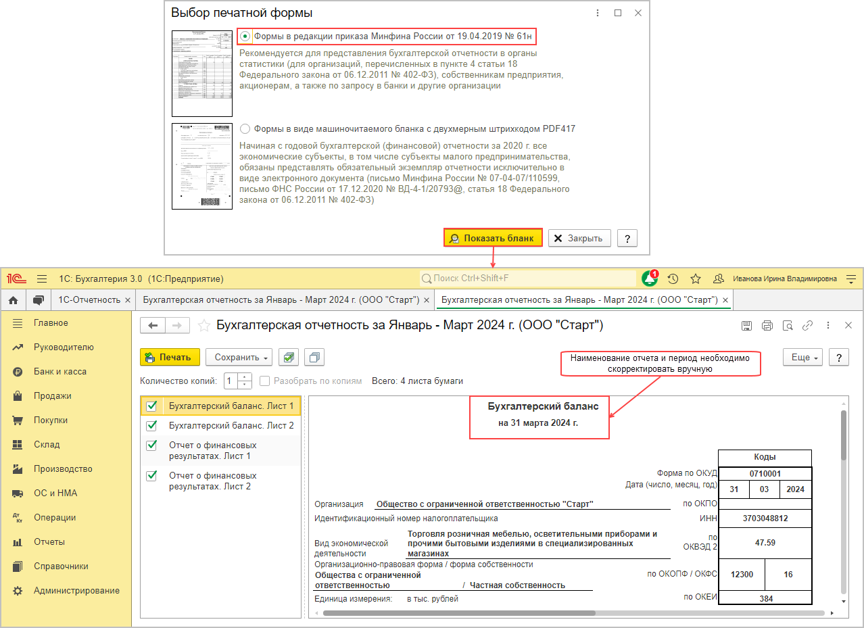Close the 1С-Отчетность tab
Screen dimensions: 864x628
(x=128, y=299)
